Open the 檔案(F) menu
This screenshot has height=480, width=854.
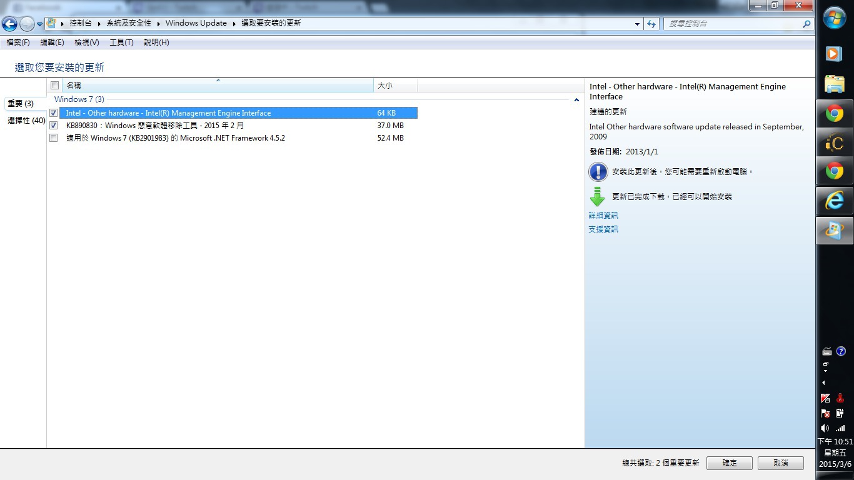(x=18, y=42)
